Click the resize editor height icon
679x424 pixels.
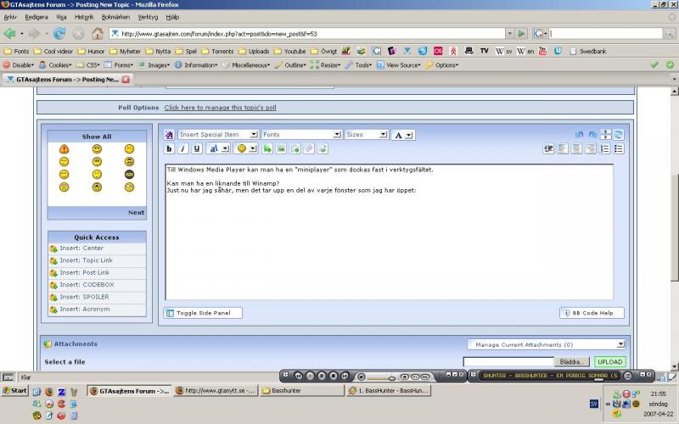606,135
